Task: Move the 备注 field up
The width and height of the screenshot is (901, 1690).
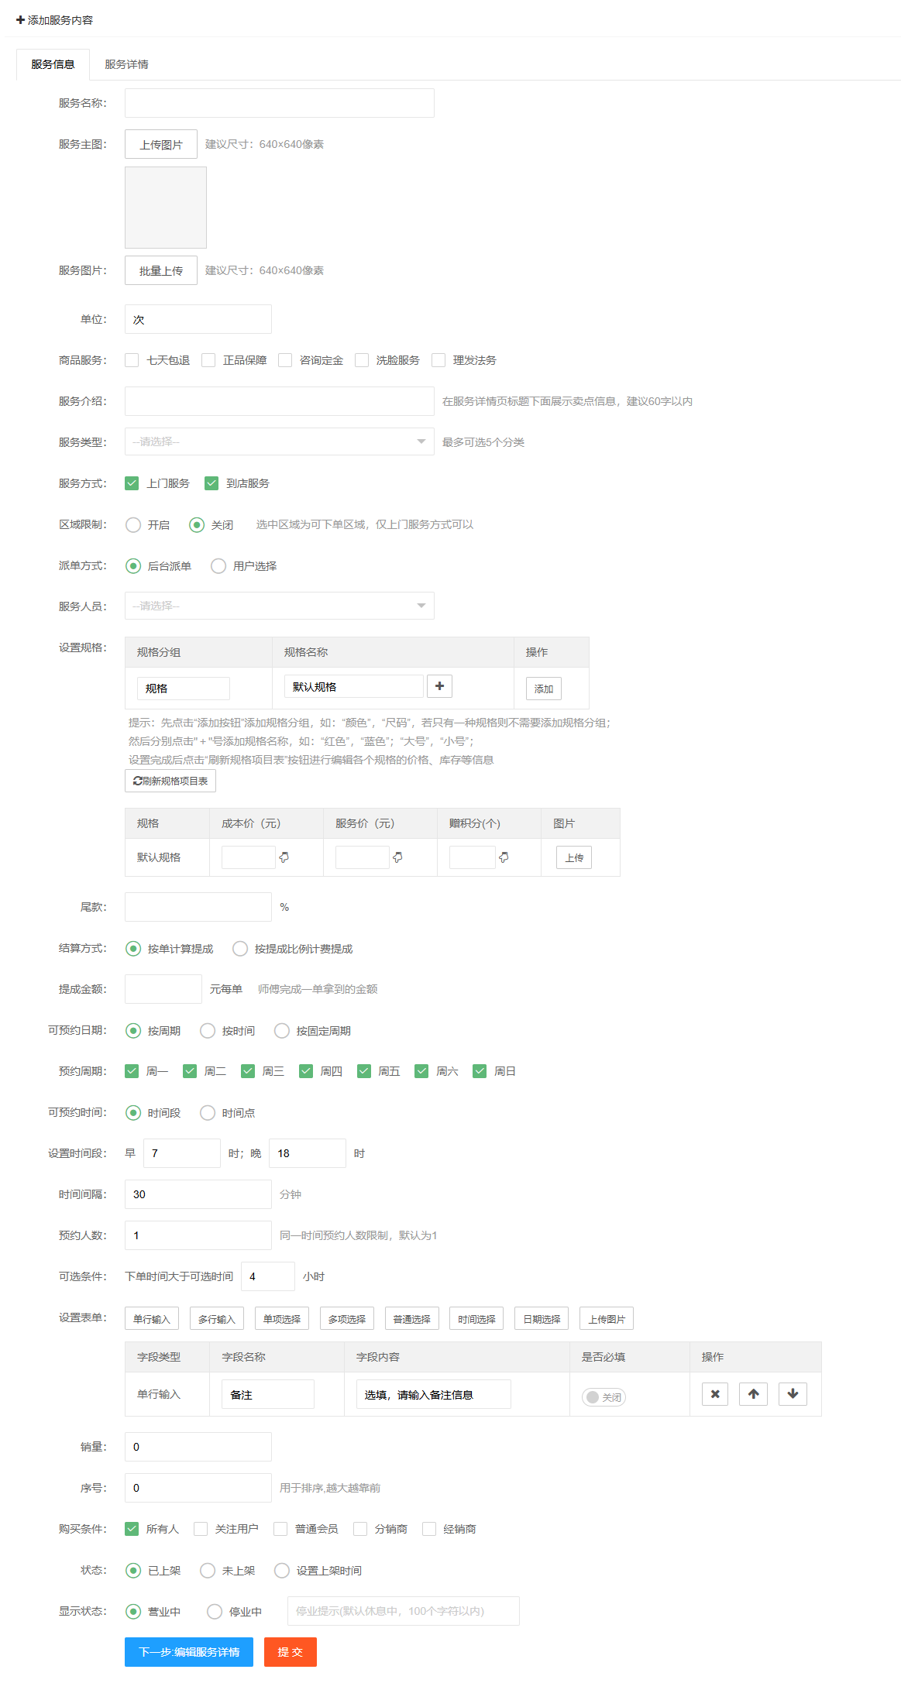Action: [x=753, y=1394]
